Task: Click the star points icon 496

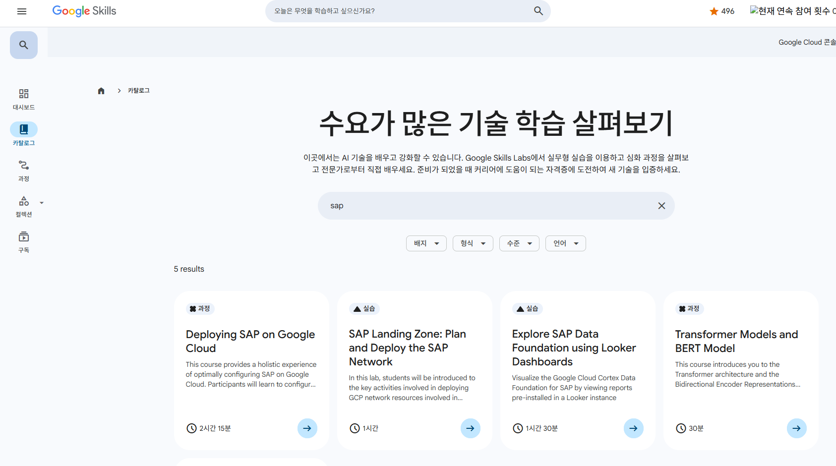Action: [714, 11]
